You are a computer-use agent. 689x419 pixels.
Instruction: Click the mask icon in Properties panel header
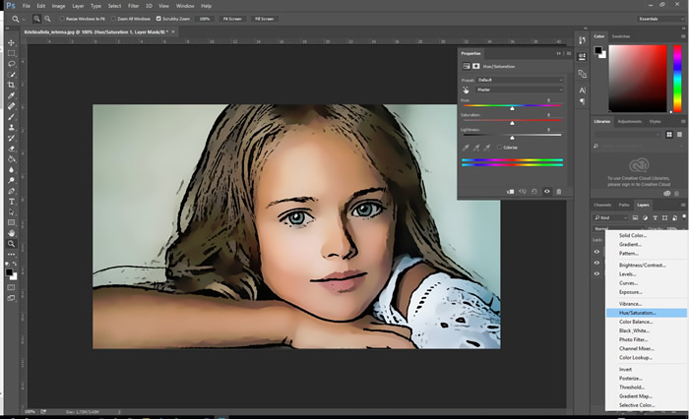click(475, 66)
